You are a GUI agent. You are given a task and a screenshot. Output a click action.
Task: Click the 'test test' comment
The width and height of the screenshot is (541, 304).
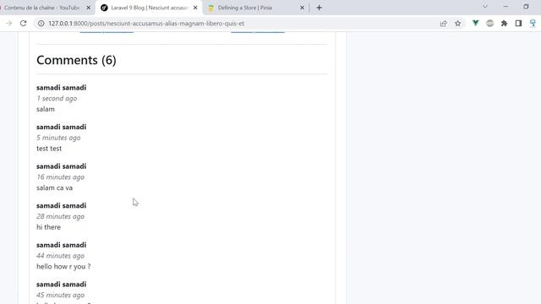tap(49, 149)
